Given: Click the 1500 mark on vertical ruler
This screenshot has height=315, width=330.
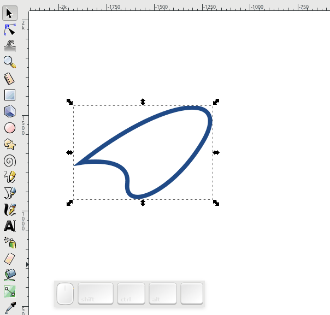Looking at the screenshot, I should pyautogui.click(x=23, y=126).
